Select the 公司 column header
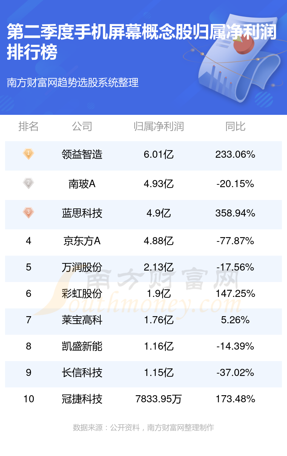The image size is (287, 456). click(82, 127)
